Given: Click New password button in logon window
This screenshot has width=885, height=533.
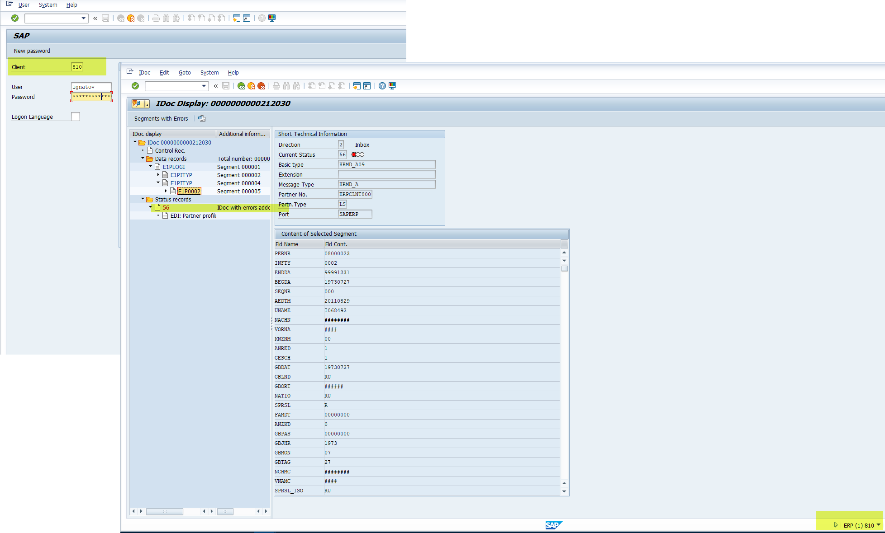Looking at the screenshot, I should pyautogui.click(x=32, y=51).
